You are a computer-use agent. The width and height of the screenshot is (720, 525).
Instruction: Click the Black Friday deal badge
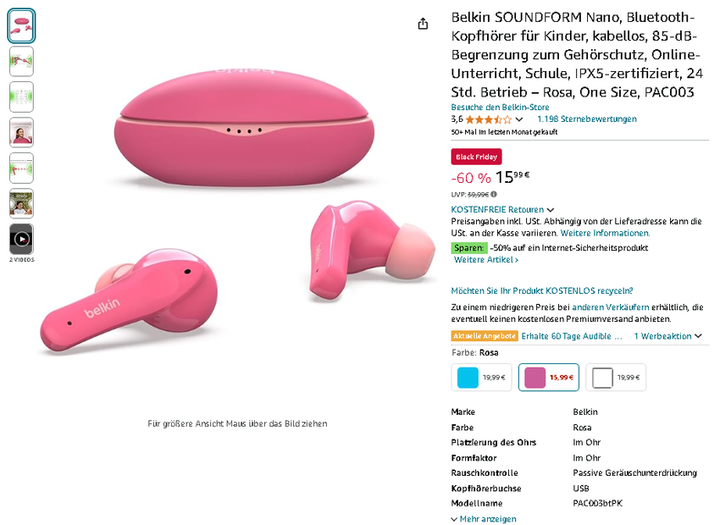(x=476, y=157)
